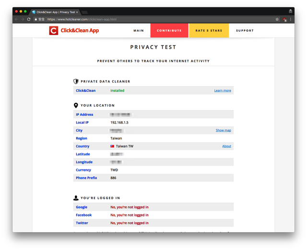Click the location pin icon beside Your Location
Viewport: 307px width, 250px height.
tap(76, 105)
